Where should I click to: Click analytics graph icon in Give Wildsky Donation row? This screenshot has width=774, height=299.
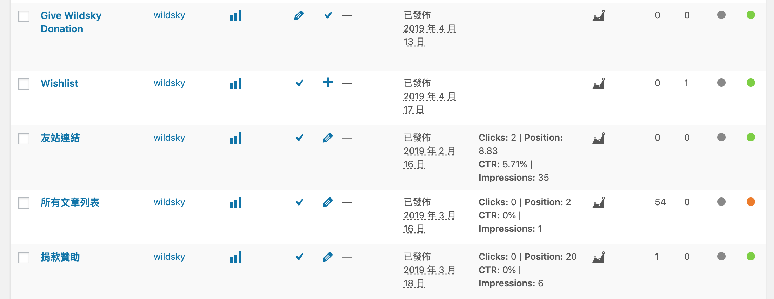[x=599, y=16]
